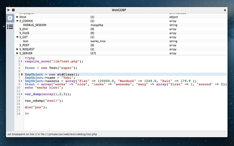Screen dimensions: 234x146
Task: Click the works_nice value of test
Action: (x=99, y=41)
